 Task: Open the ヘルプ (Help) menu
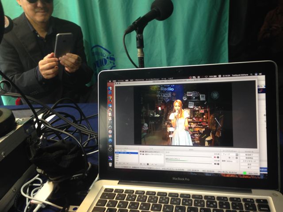171,79
